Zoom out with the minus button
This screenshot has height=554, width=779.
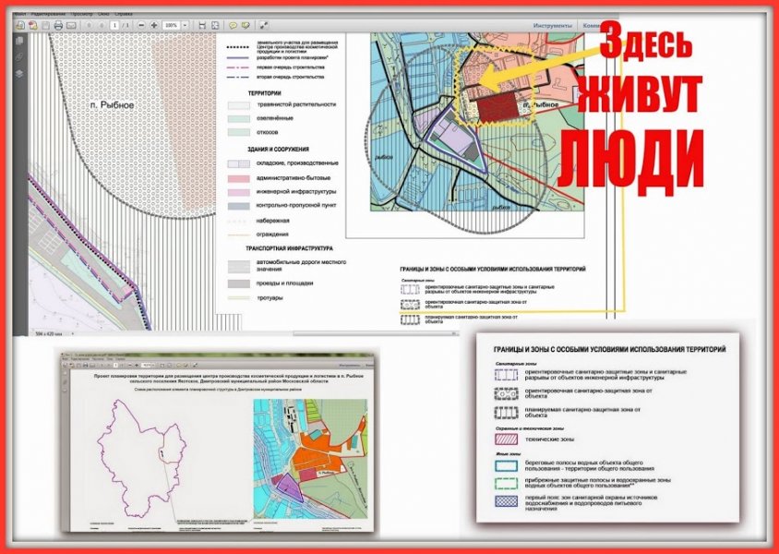pyautogui.click(x=139, y=26)
